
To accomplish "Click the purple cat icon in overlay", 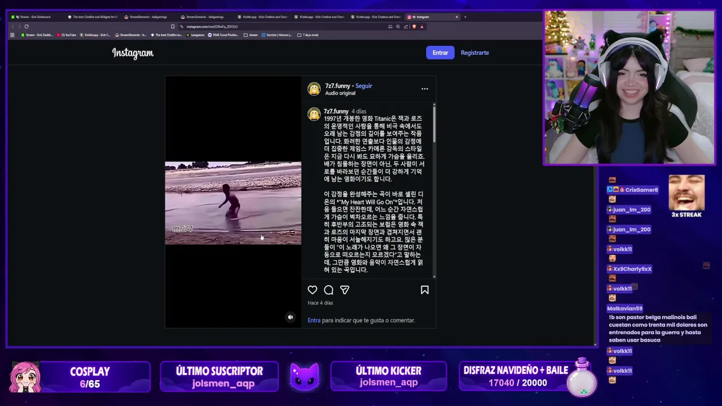I will tap(305, 376).
